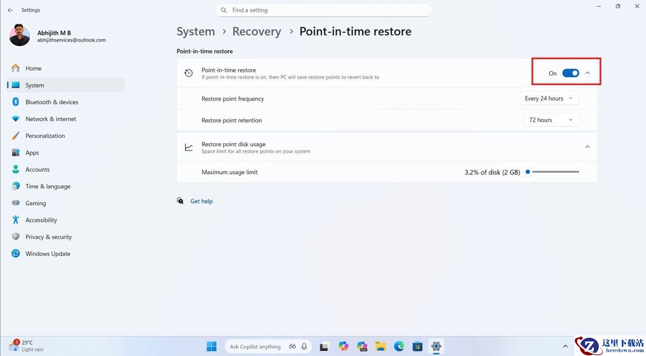
Task: Go to Personalization settings
Action: pos(45,136)
